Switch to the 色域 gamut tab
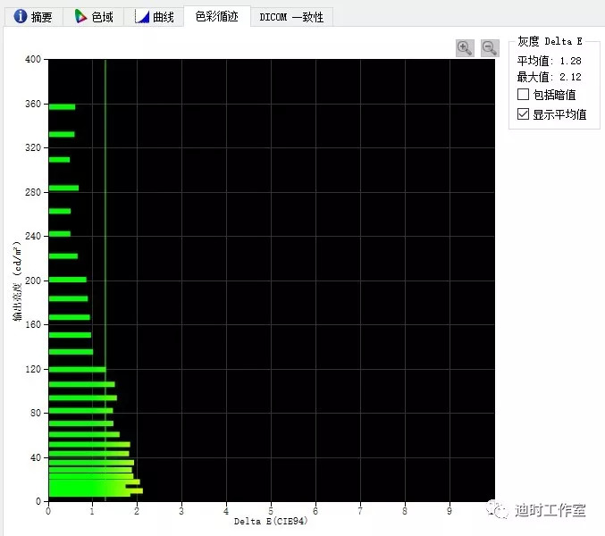 (93, 17)
